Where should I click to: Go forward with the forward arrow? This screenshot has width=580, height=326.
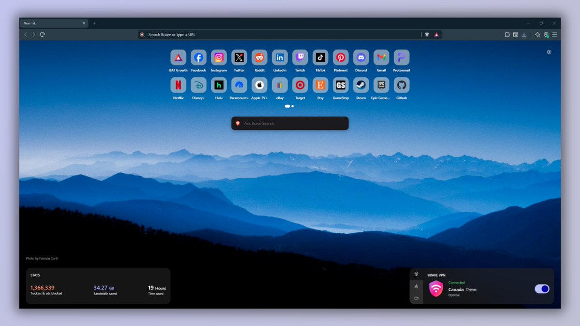click(x=34, y=35)
